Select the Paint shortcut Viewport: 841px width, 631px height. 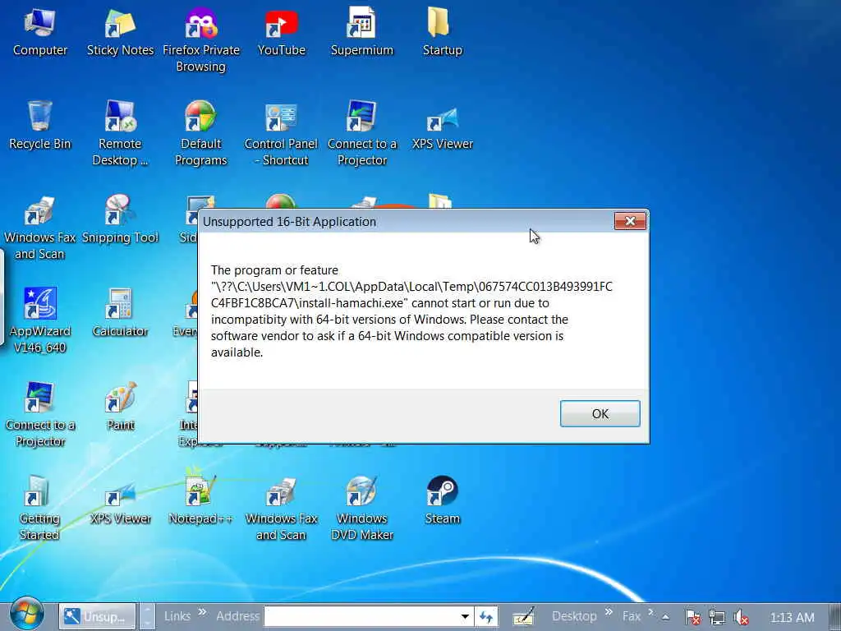click(120, 407)
